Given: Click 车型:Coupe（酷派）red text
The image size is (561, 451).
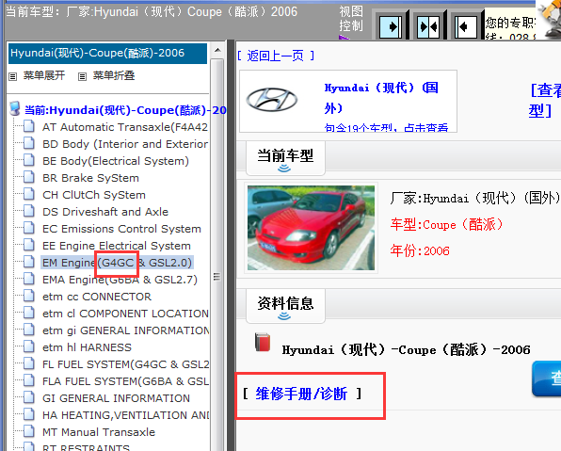Looking at the screenshot, I should pos(447,224).
